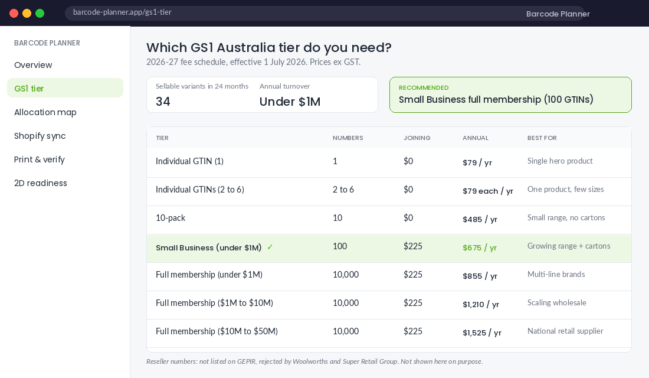Viewport: 649px width, 378px height.
Task: Click Scaling wholesale description
Action: pos(557,302)
